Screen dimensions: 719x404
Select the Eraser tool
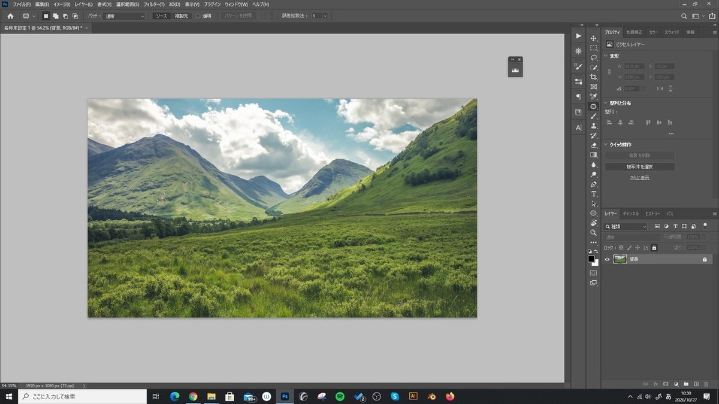click(x=594, y=145)
